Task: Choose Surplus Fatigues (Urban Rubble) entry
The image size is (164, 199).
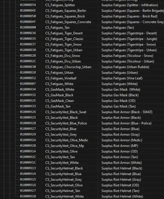Action: tap(125, 67)
